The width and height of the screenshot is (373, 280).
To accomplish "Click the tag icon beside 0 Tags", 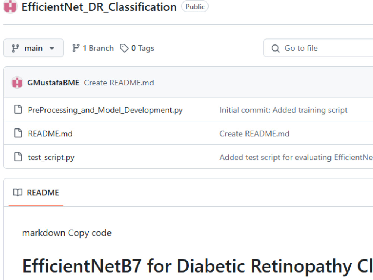I will click(124, 48).
